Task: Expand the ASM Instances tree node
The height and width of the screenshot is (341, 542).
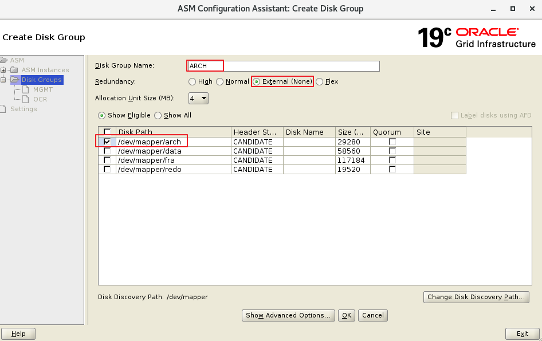Action: tap(3, 70)
